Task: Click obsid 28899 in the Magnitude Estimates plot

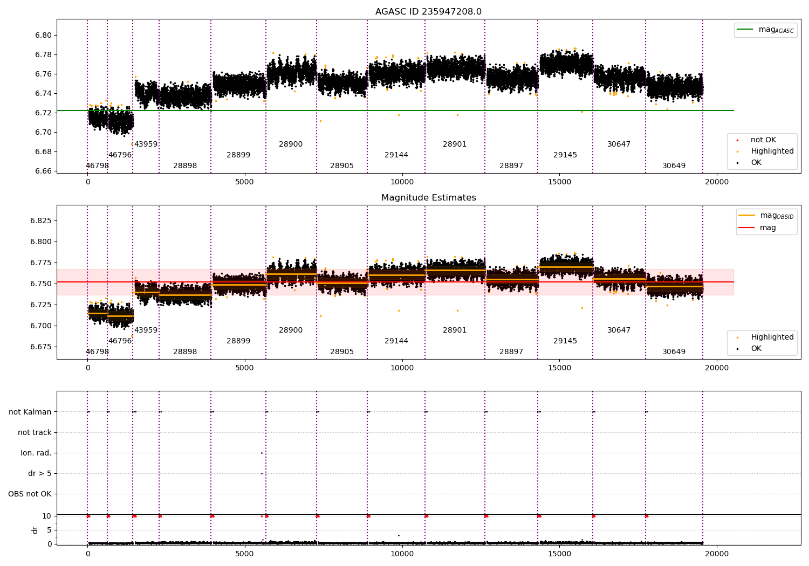Action: [x=238, y=341]
